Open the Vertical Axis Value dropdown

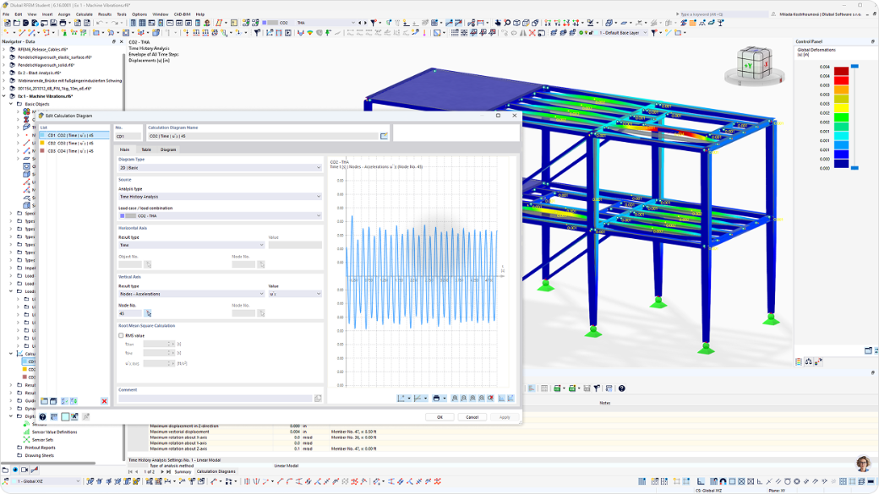tap(295, 294)
